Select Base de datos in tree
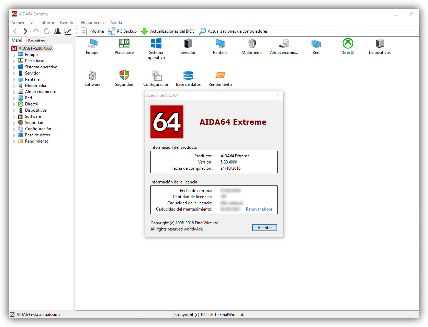Viewport: 428px width, 327px height. tap(37, 135)
